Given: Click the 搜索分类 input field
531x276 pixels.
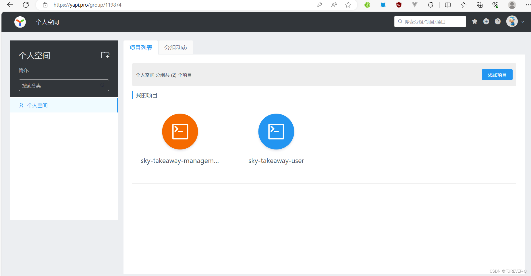Looking at the screenshot, I should click(57, 85).
